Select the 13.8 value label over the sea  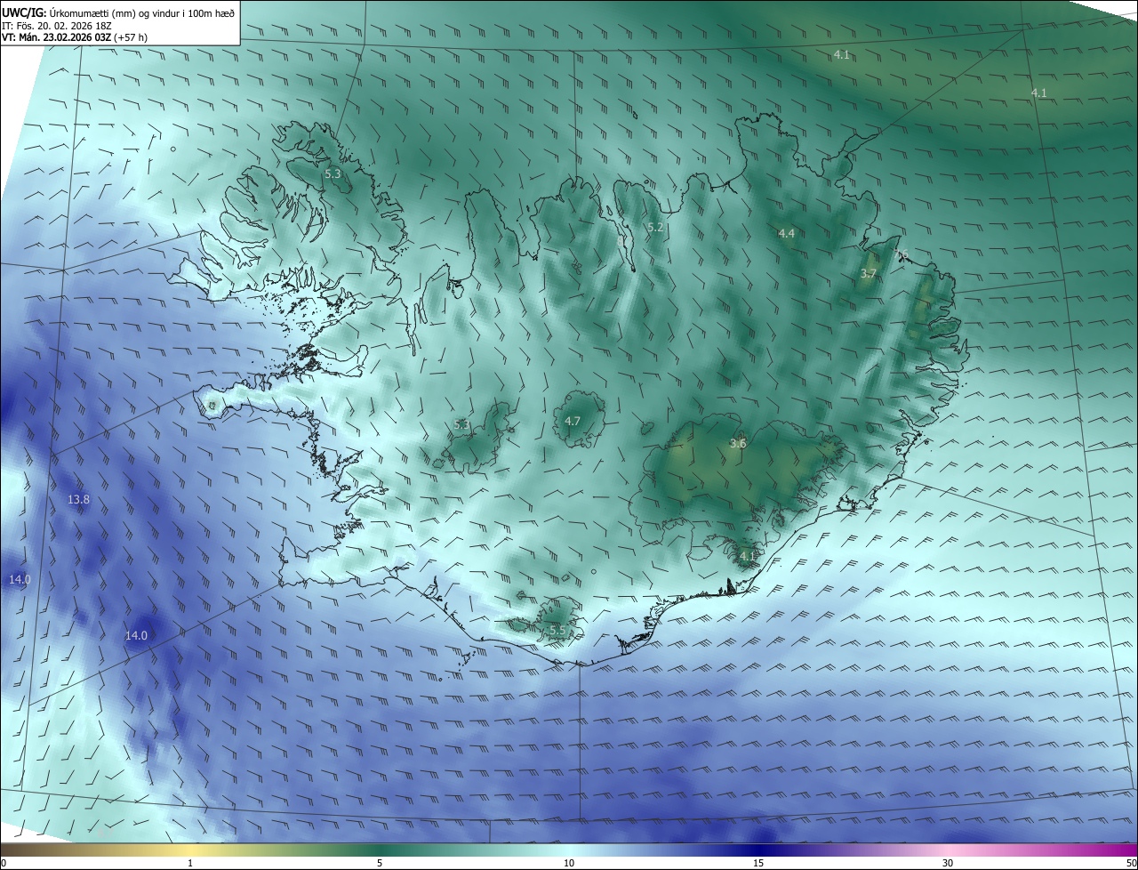tap(79, 500)
